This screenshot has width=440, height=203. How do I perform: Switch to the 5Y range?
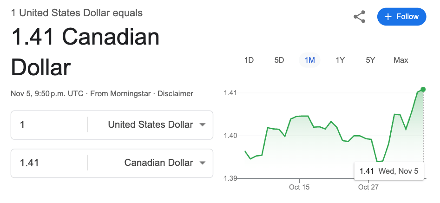(370, 60)
